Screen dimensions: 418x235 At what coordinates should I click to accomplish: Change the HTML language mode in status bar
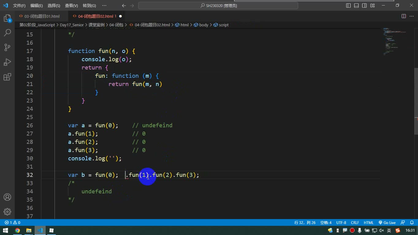(369, 222)
